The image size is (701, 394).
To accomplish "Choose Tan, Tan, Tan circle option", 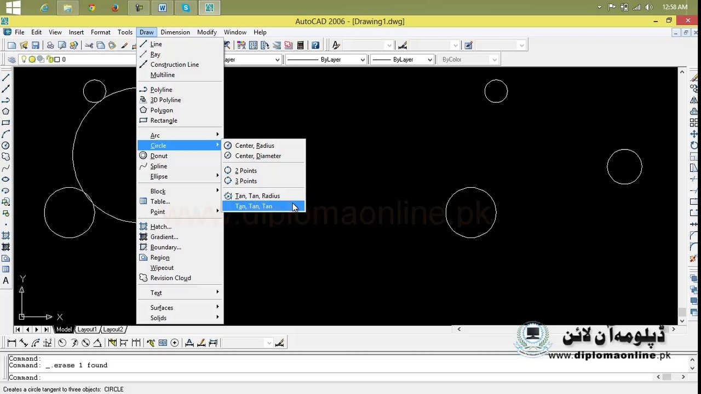I will [263, 206].
